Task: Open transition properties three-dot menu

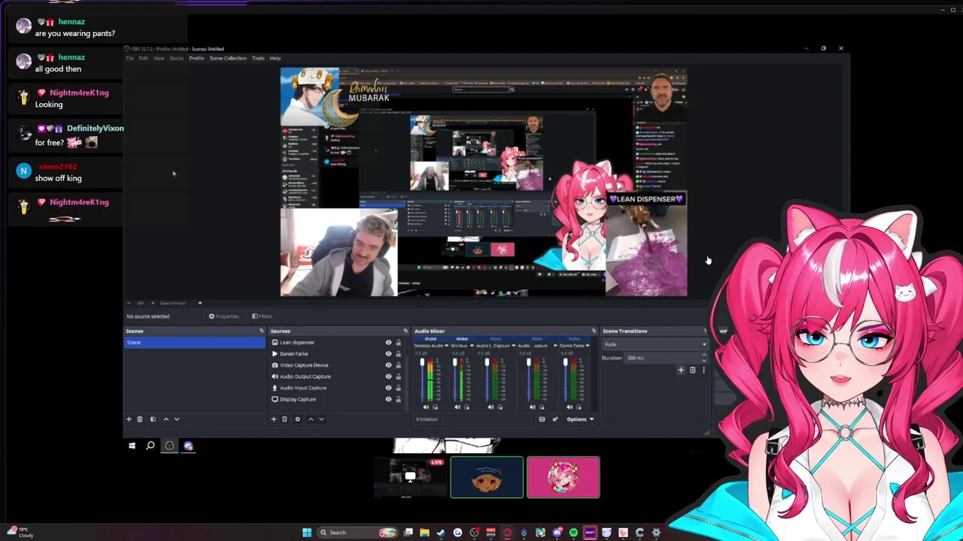Action: pos(703,370)
